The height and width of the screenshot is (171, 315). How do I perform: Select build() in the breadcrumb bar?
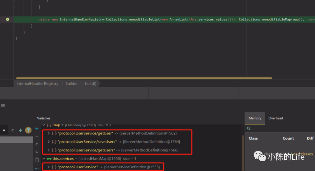(x=91, y=83)
